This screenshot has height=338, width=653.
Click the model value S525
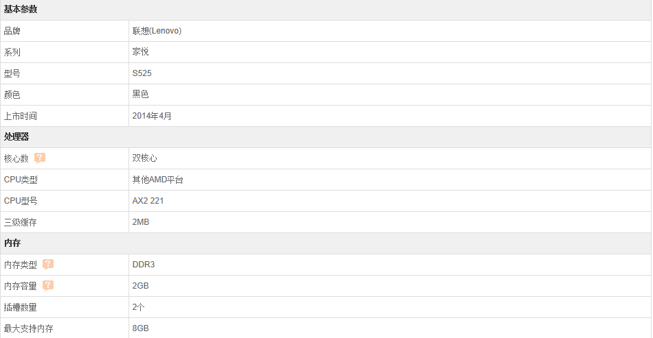coord(142,73)
